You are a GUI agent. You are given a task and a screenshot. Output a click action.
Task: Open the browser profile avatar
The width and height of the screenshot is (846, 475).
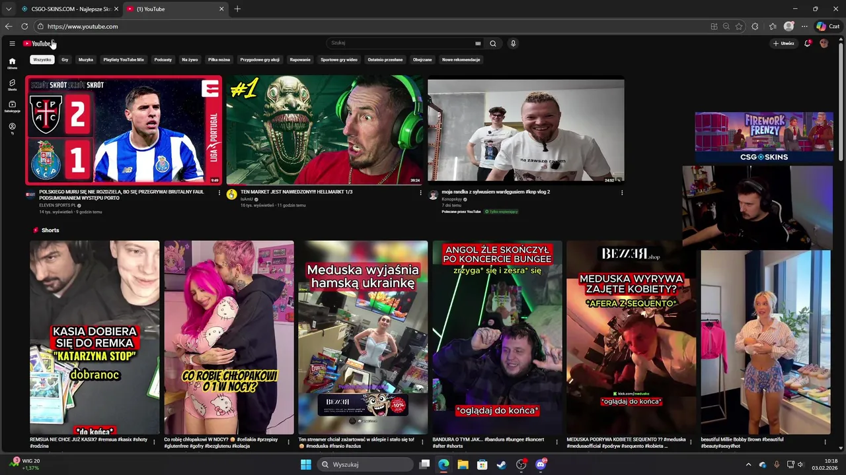tap(788, 26)
